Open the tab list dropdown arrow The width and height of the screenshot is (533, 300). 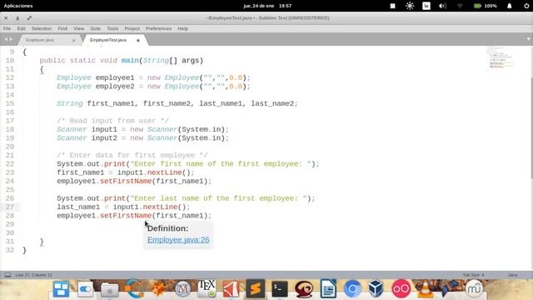pos(528,39)
